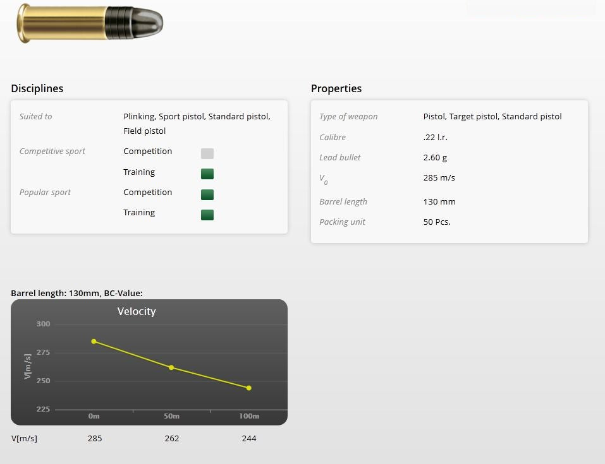
Task: Click 'Type of weapon' label
Action: pos(348,116)
